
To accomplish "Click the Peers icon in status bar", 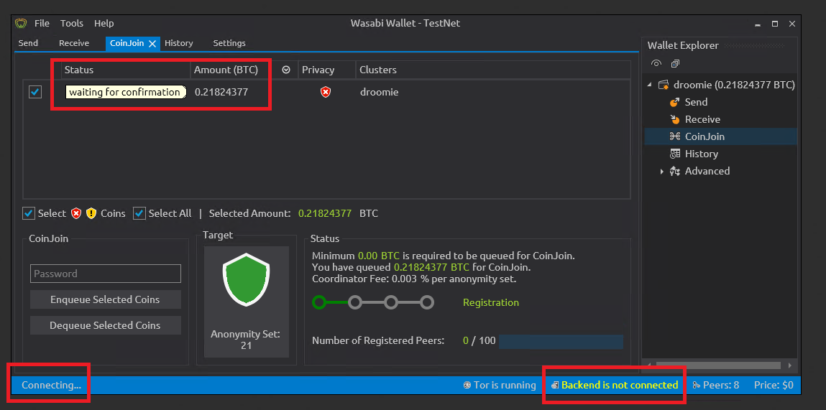I will tap(696, 386).
